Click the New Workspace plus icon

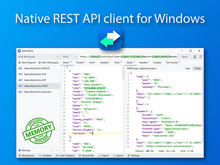point(39,62)
